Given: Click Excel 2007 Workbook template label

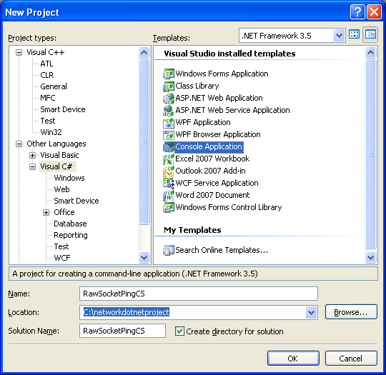Looking at the screenshot, I should pyautogui.click(x=212, y=159).
